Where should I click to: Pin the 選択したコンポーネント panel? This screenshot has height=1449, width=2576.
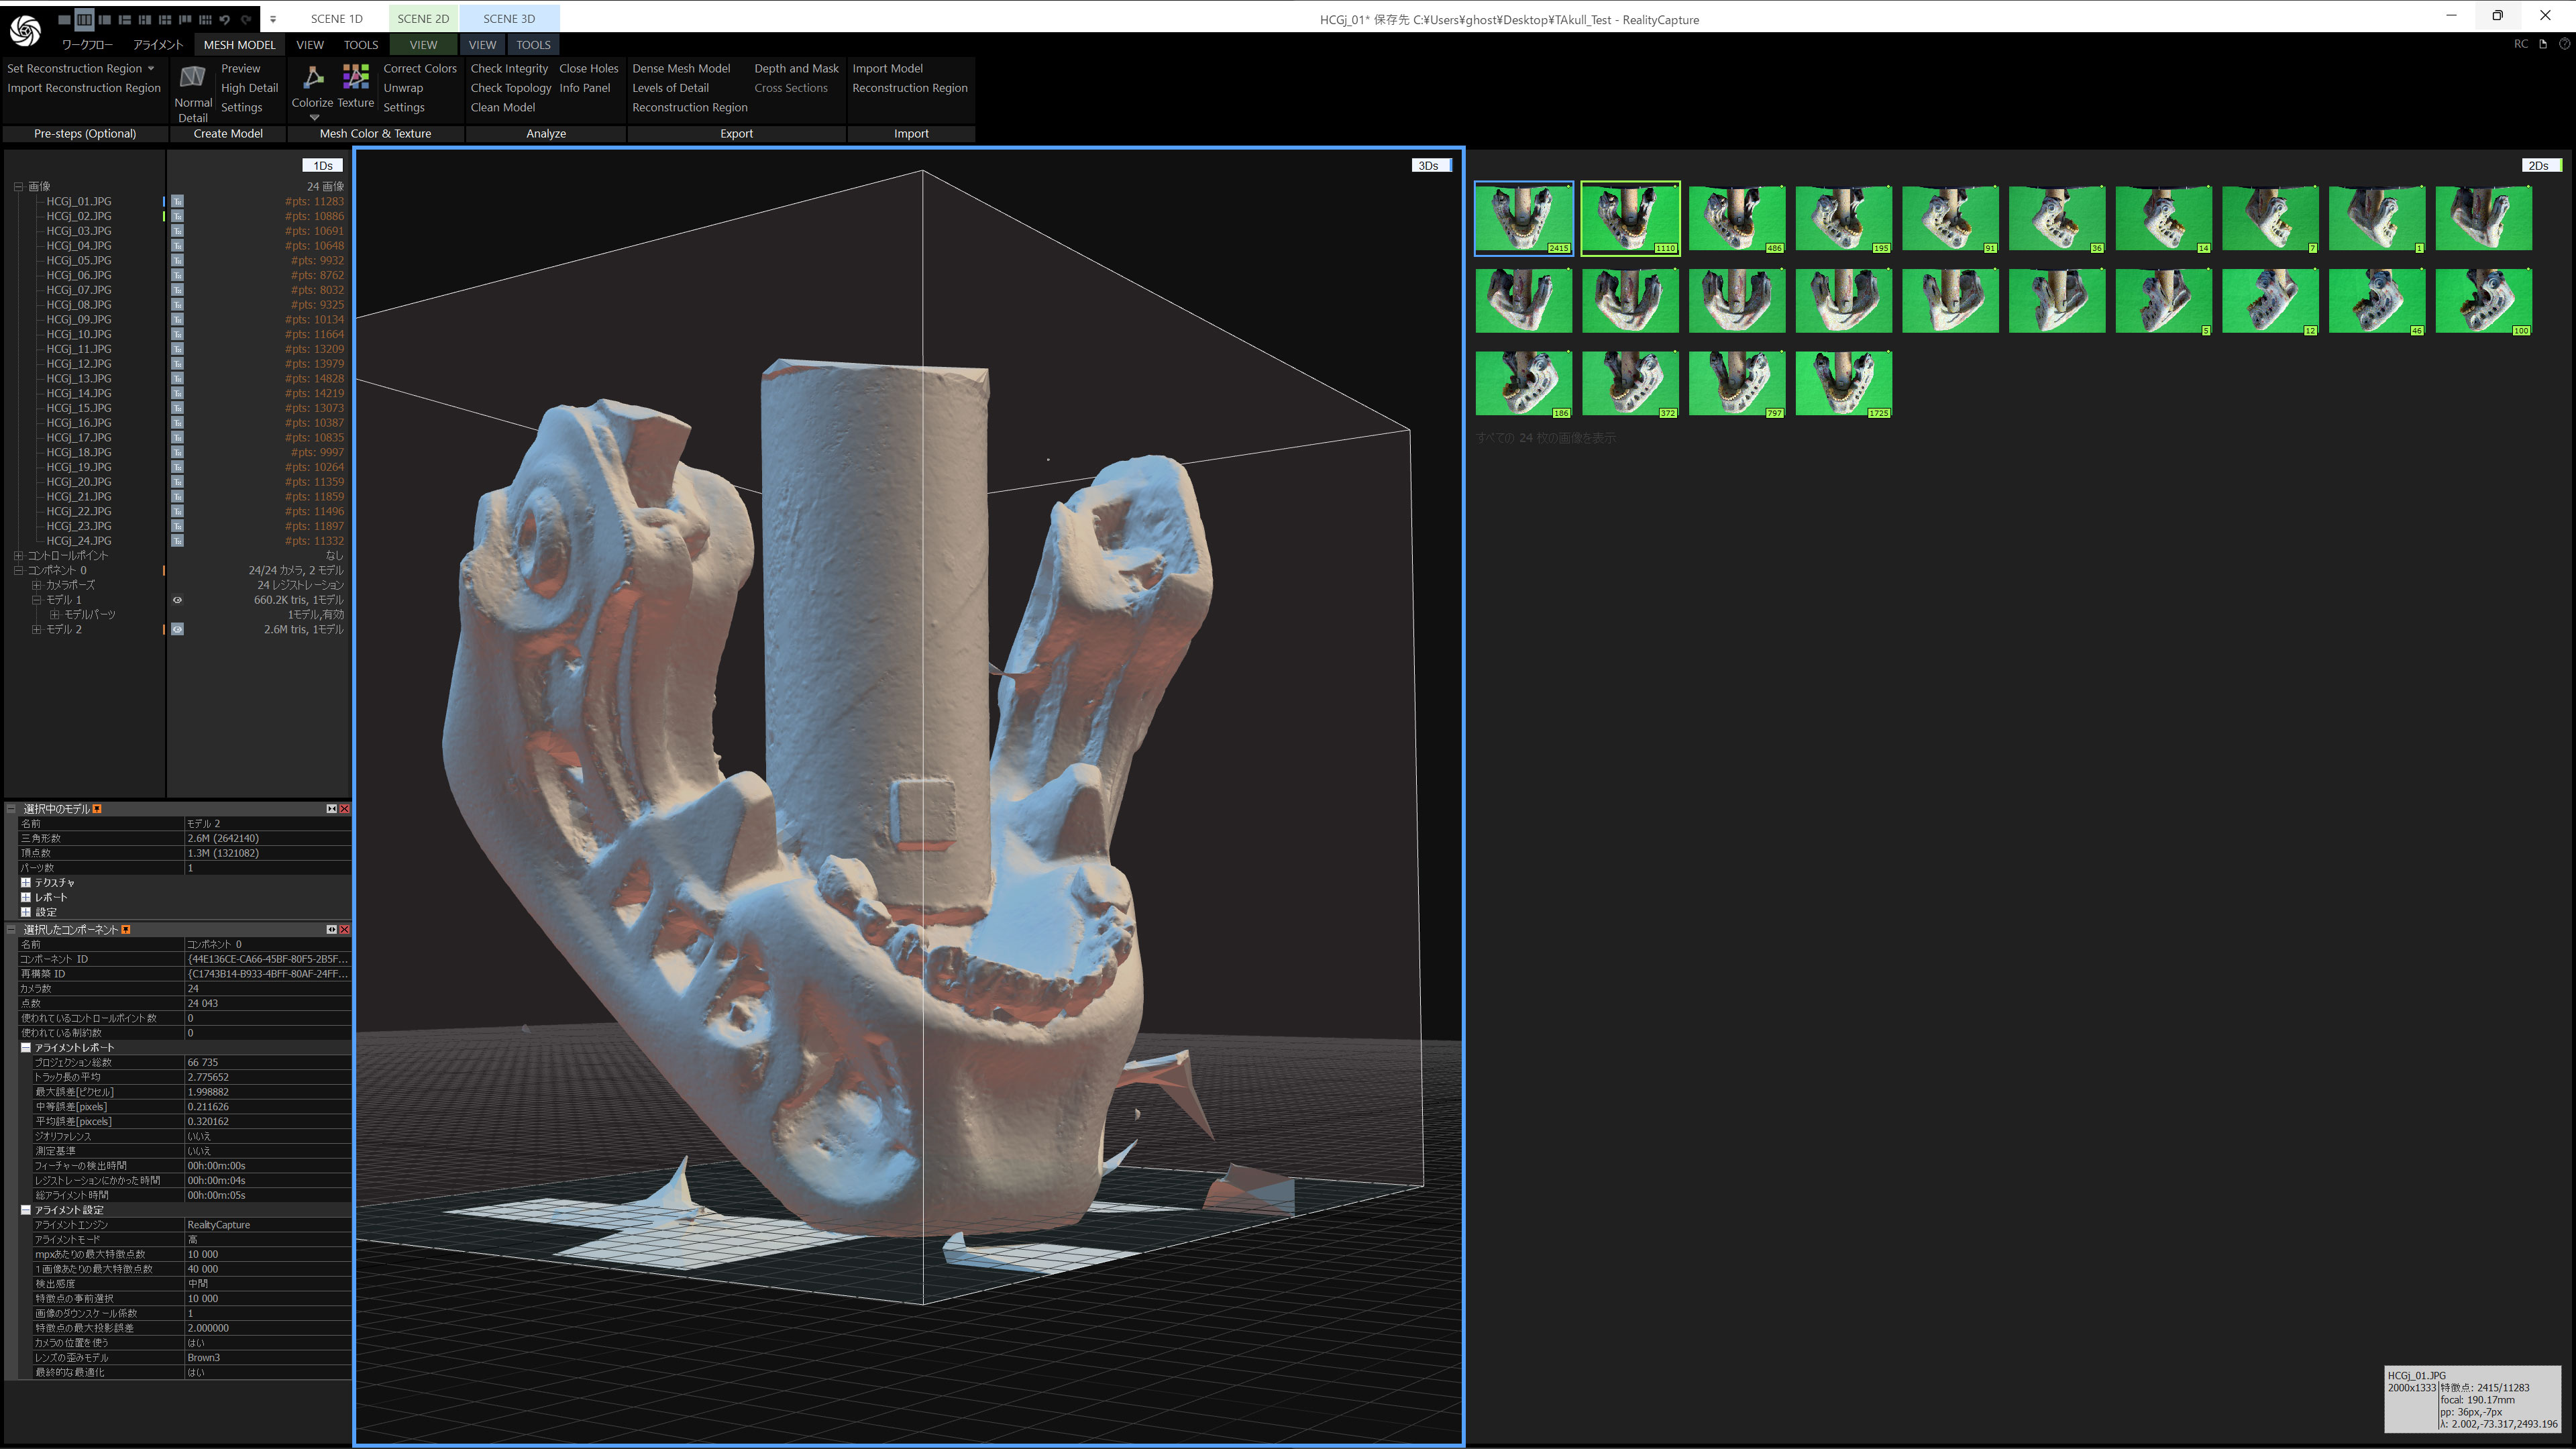(126, 930)
